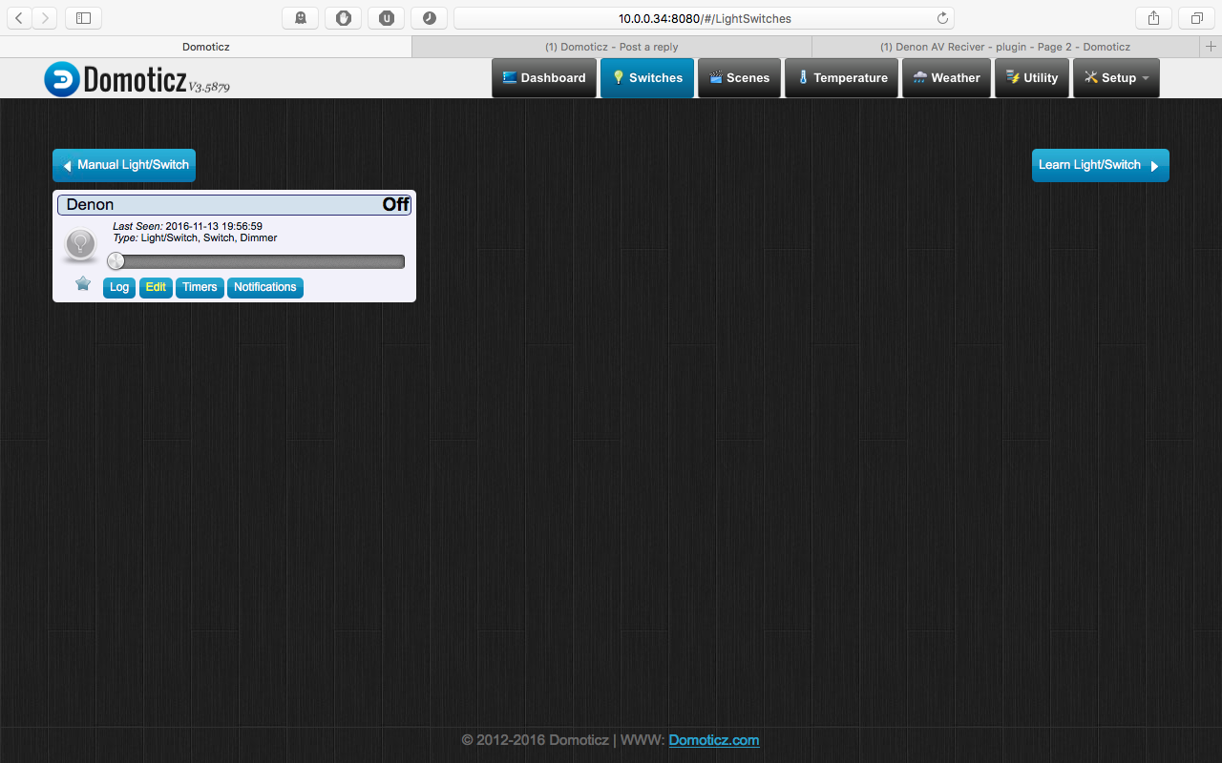The image size is (1222, 763).
Task: Expand the Setup dropdown menu
Action: 1116,78
